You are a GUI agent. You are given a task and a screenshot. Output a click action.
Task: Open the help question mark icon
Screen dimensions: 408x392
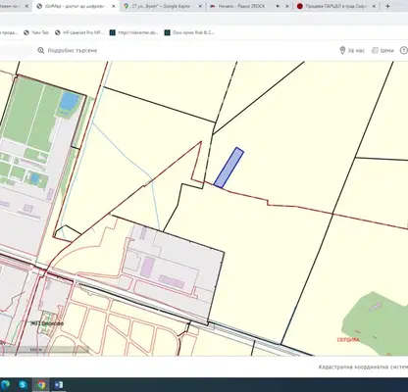point(404,50)
